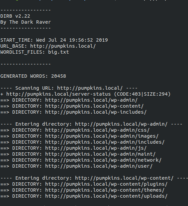Click the wp-admin/user/ directory link
Screen dimensions: 188x206
coord(99,166)
